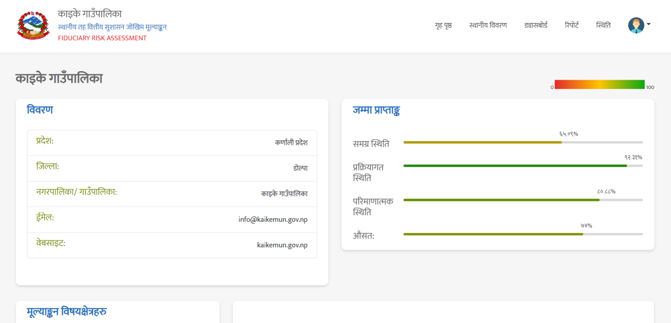Image resolution: width=671 pixels, height=323 pixels.
Task: Click the डोल्पा district value
Action: pyautogui.click(x=301, y=168)
